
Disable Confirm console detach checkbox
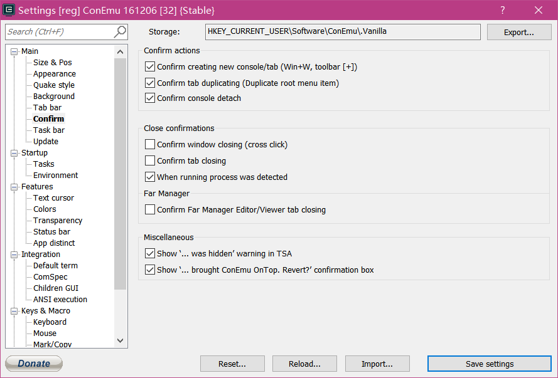pyautogui.click(x=150, y=98)
